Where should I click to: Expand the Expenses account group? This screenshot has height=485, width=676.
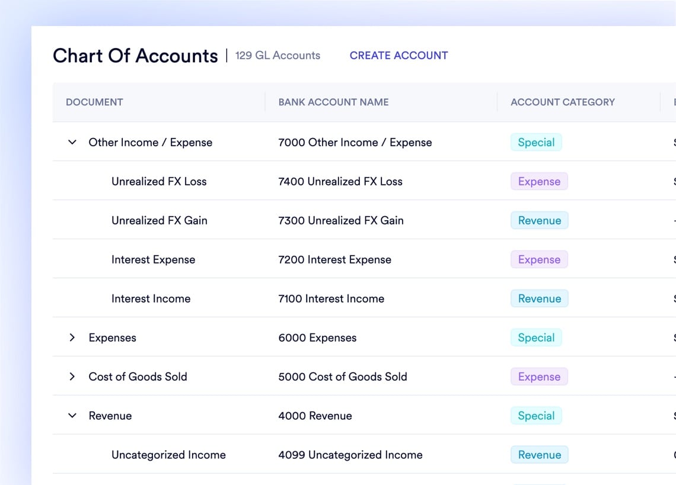coord(72,338)
